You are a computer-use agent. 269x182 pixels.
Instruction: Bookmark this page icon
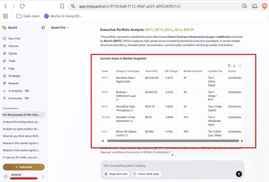tap(62, 6)
